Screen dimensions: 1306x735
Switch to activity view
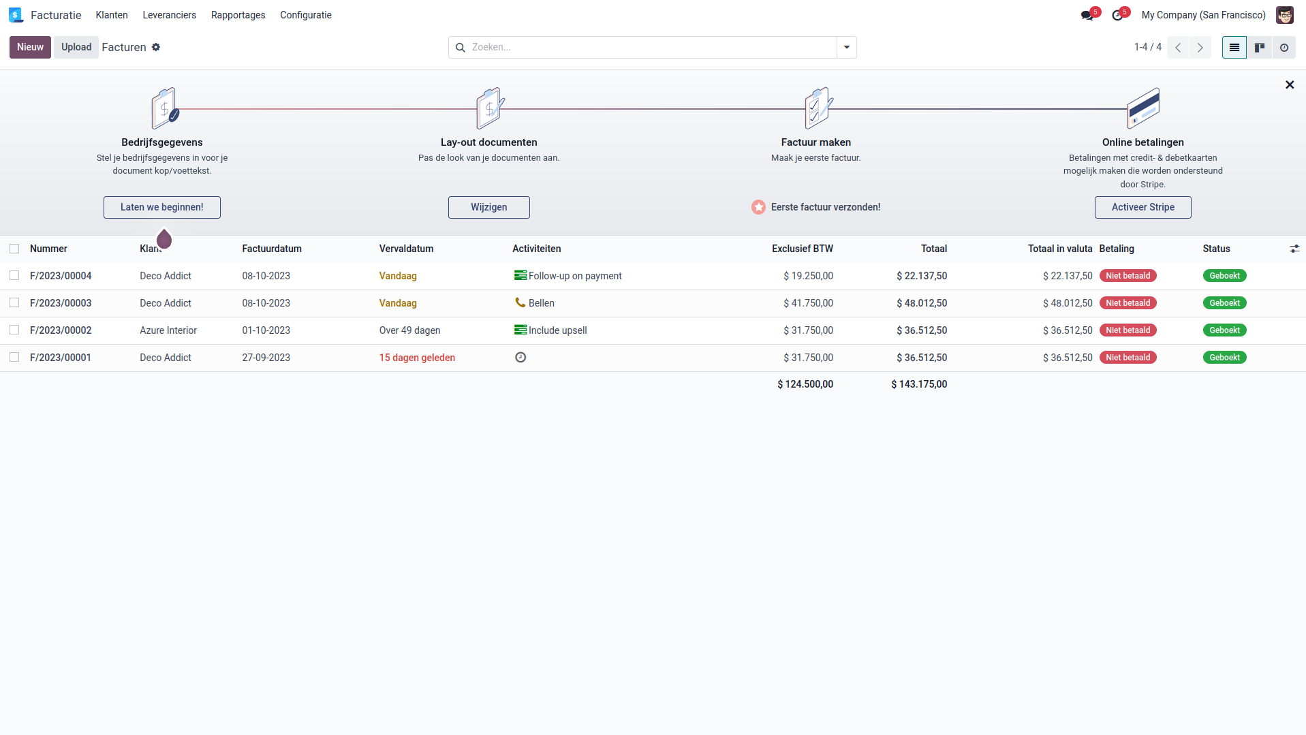point(1284,48)
